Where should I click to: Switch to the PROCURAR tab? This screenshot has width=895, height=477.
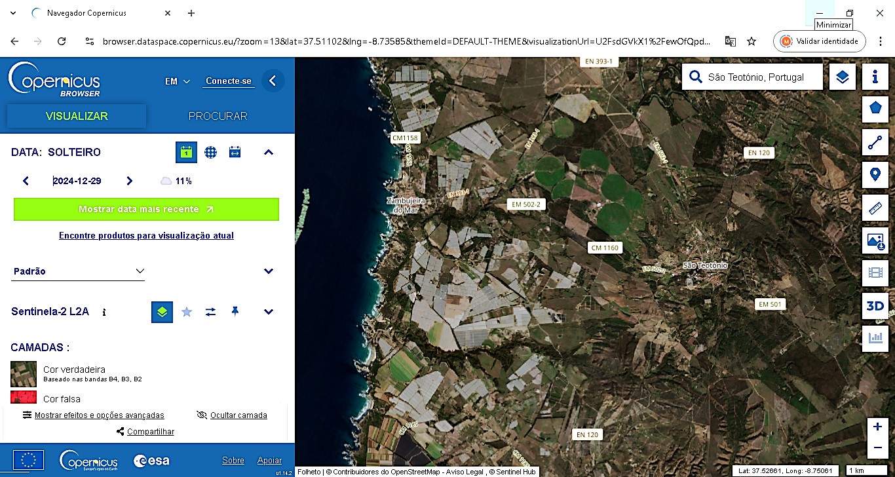coord(218,116)
